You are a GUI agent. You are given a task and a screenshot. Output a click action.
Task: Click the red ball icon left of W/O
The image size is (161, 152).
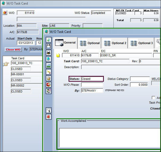pos(5,13)
